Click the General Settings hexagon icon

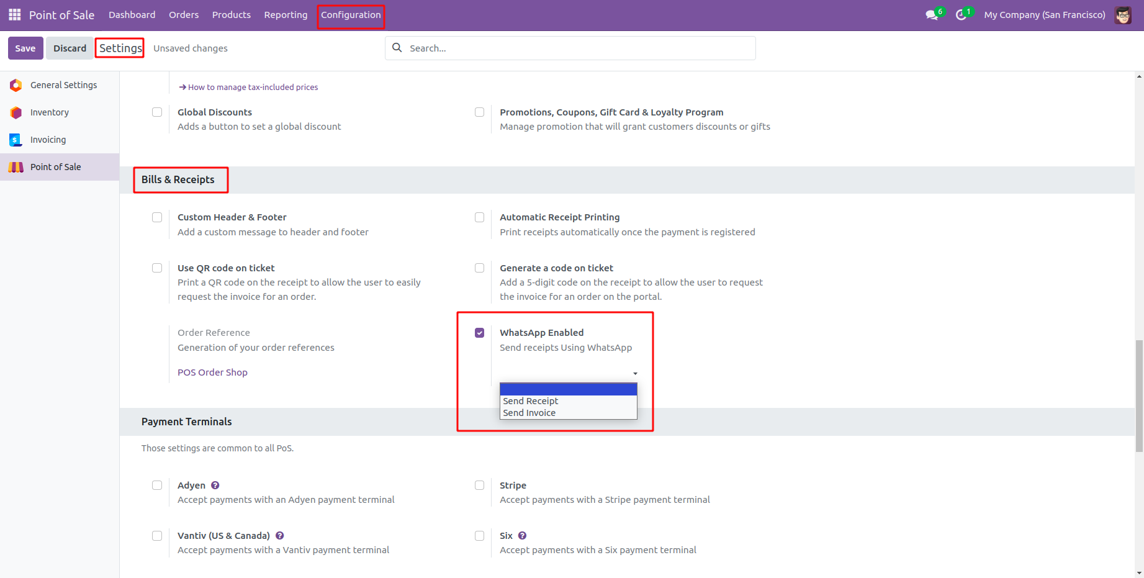(x=16, y=85)
